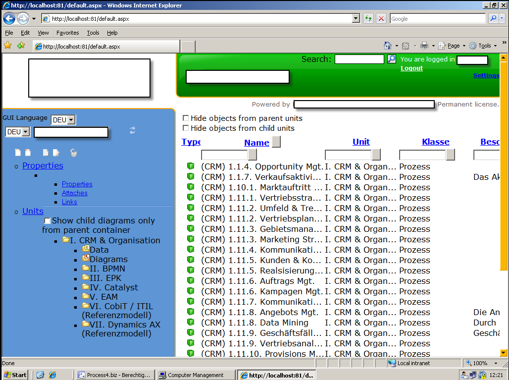Click the IE Home icon
Viewport: 509px width, 380px height.
point(388,46)
